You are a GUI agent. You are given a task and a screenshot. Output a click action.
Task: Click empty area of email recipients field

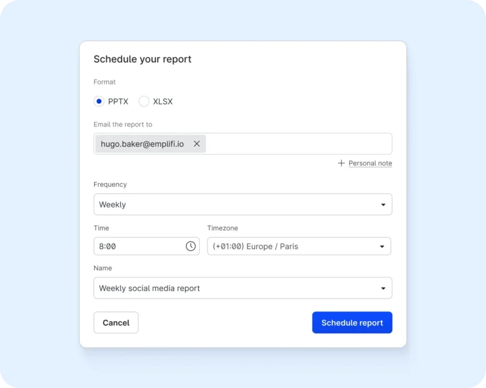pyautogui.click(x=297, y=144)
